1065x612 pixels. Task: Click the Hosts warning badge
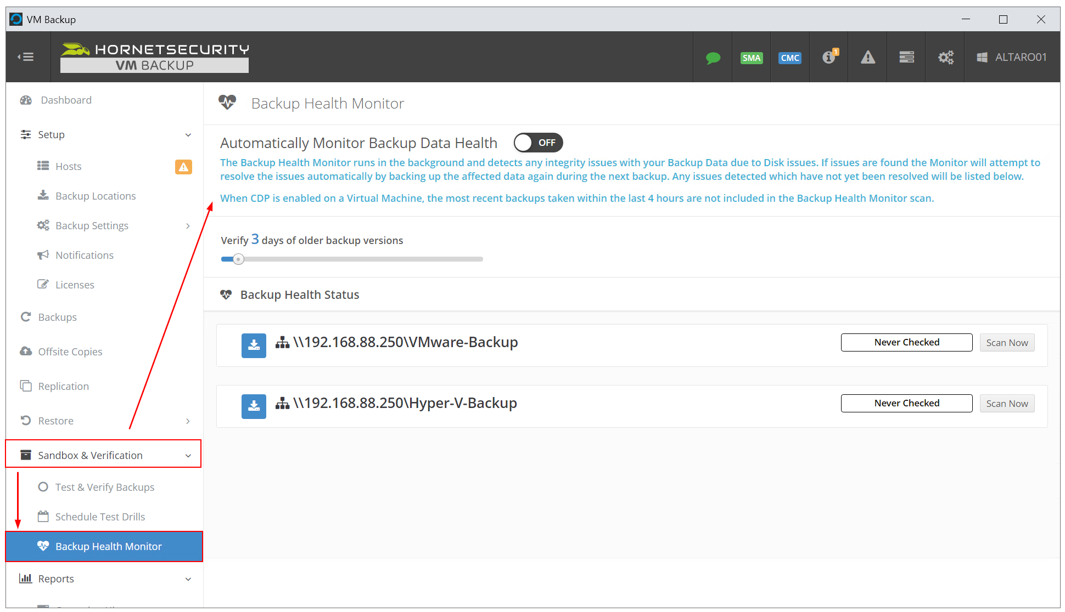pyautogui.click(x=183, y=167)
